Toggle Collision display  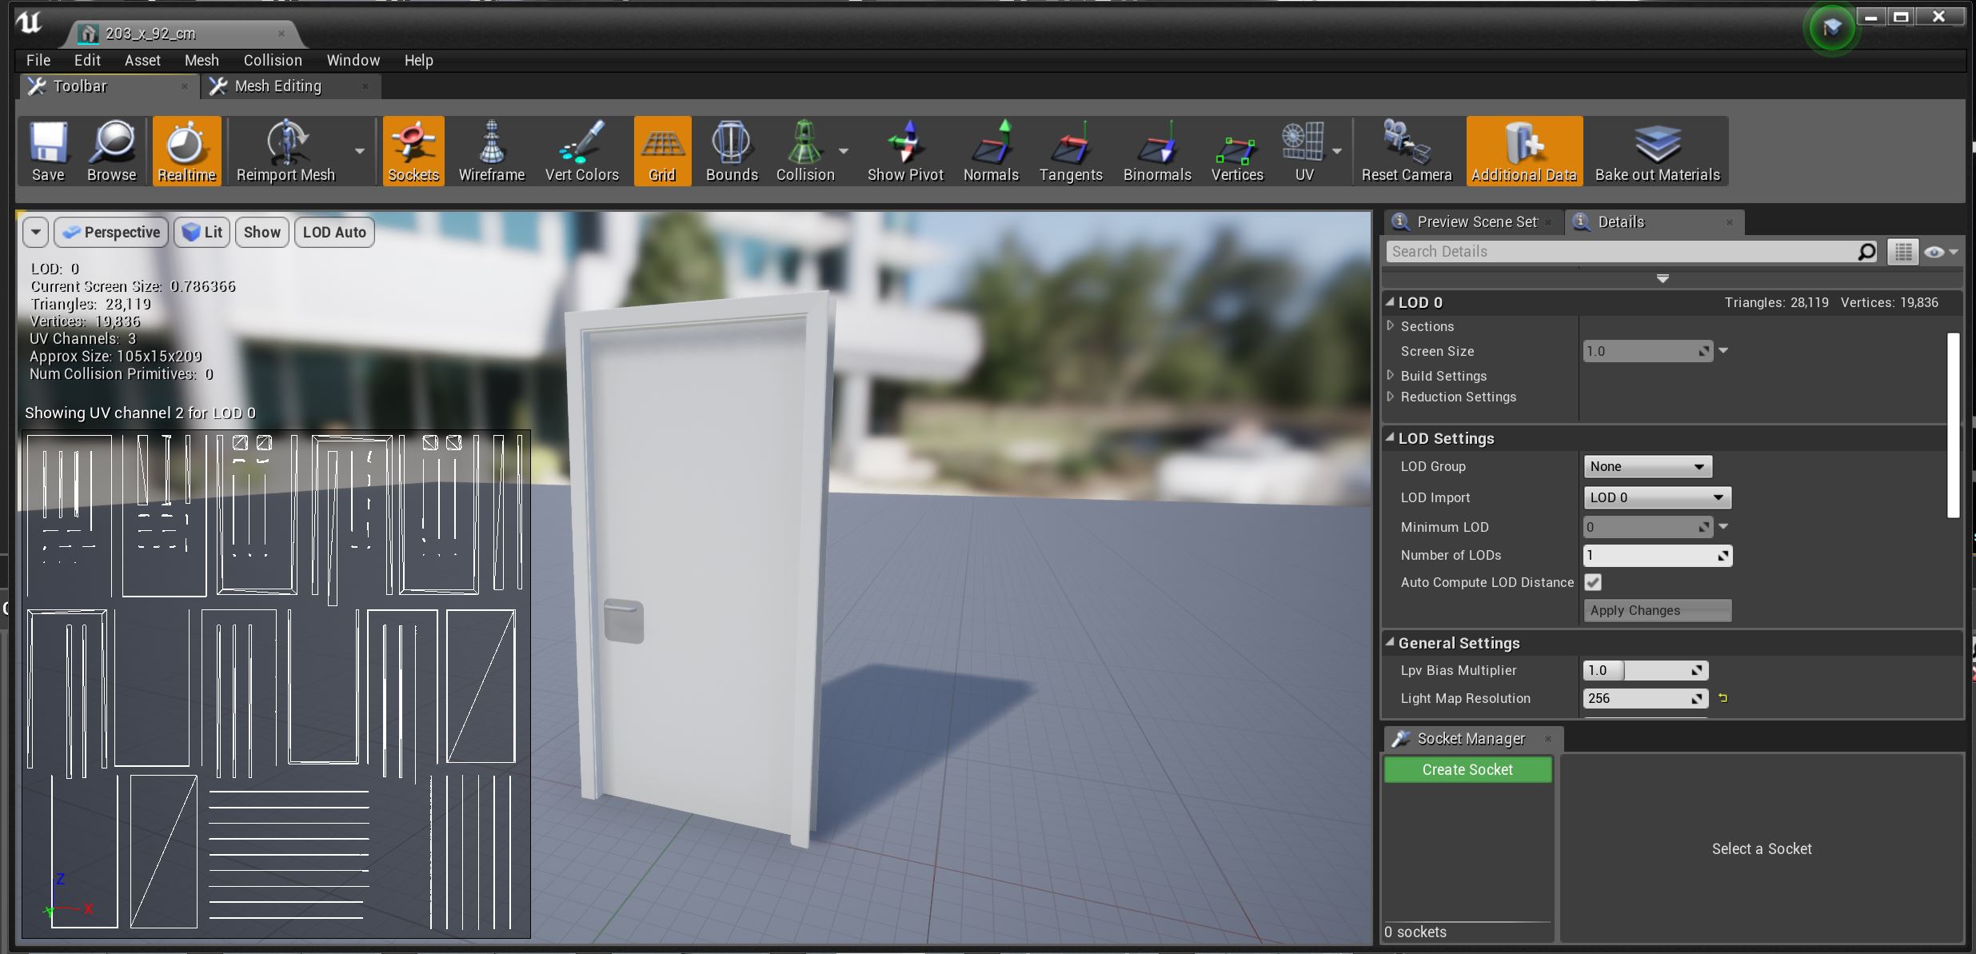pos(805,151)
